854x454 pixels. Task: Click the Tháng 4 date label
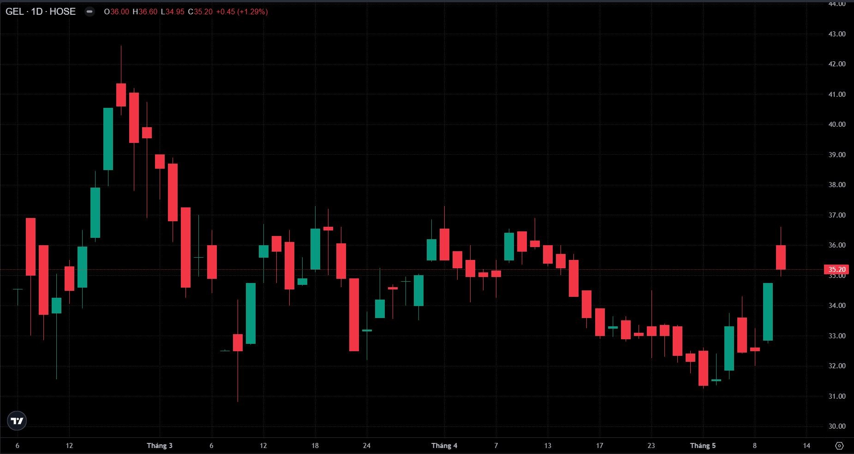[444, 446]
